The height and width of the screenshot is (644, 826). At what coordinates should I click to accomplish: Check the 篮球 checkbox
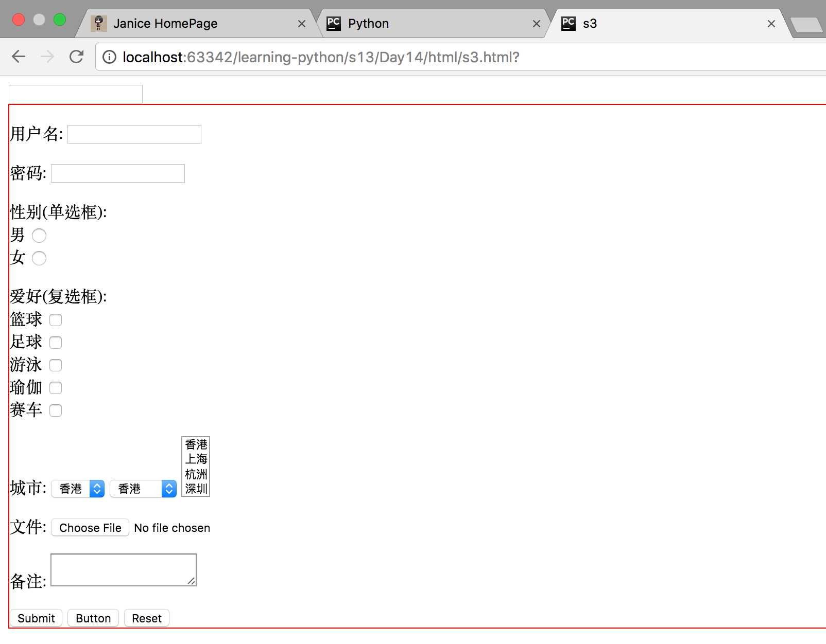click(x=56, y=320)
